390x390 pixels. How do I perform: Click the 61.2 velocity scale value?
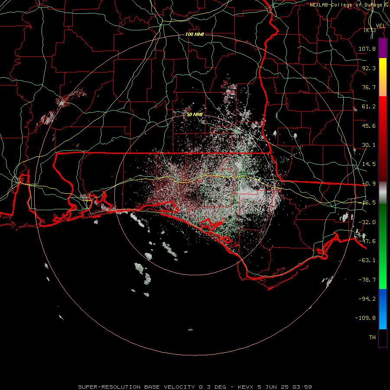[x=369, y=107]
